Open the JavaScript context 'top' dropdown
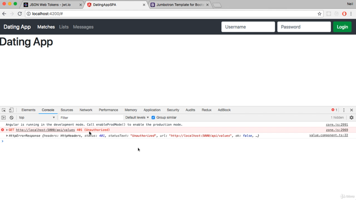The height and width of the screenshot is (200, 356). pos(37,118)
